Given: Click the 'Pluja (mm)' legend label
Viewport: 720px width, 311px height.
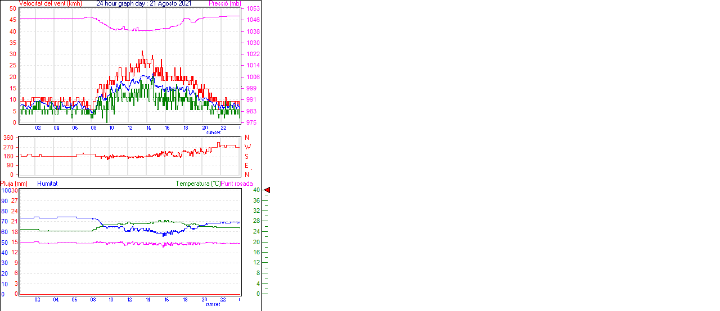Looking at the screenshot, I should click(x=14, y=184).
